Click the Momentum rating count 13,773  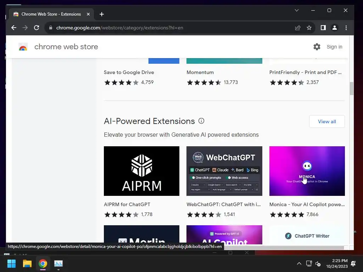pos(231,82)
